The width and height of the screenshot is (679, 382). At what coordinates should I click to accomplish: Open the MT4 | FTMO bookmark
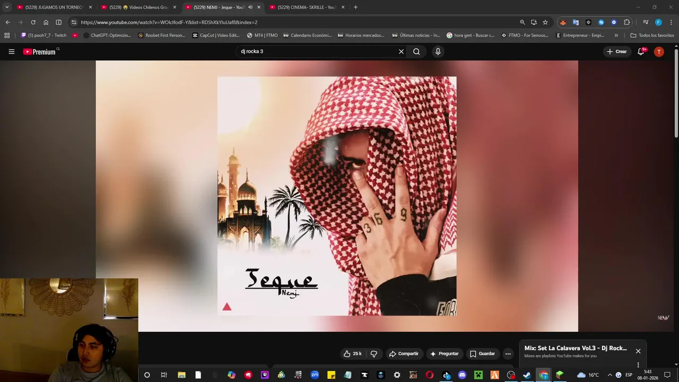pyautogui.click(x=262, y=36)
